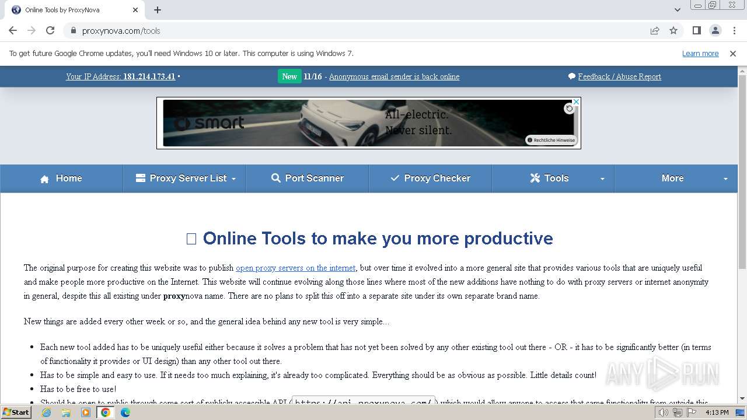Launch Internet Explorer from taskbar
This screenshot has height=420, width=747.
coord(46,412)
